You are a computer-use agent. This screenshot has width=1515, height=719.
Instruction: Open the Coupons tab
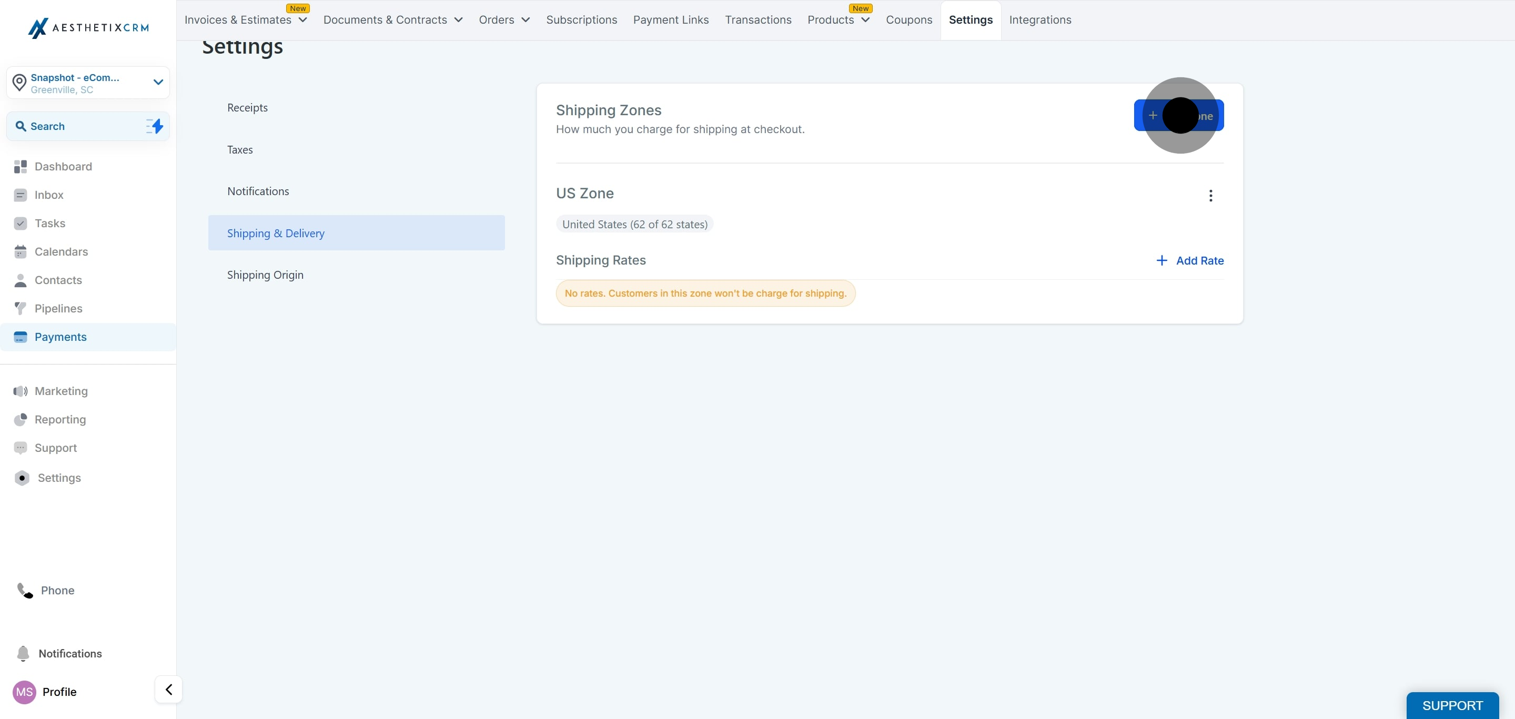pyautogui.click(x=908, y=20)
